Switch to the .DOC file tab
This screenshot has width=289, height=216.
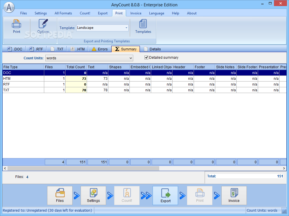pos(14,49)
